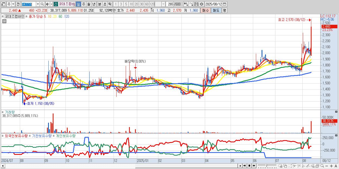
Task: Save chart with the floppy disk icon
Action: (x=196, y=4)
